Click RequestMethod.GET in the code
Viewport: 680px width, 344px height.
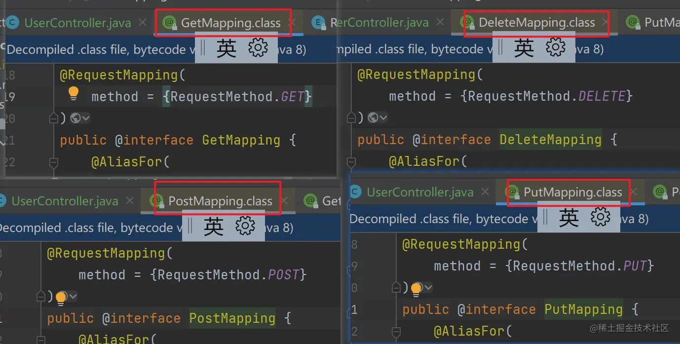pos(237,96)
